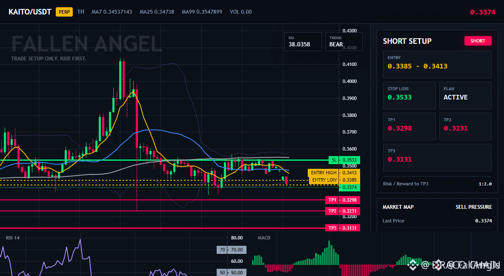The width and height of the screenshot is (504, 276).
Task: Click the PERP badge beside KAITO/USDT
Action: coord(64,12)
